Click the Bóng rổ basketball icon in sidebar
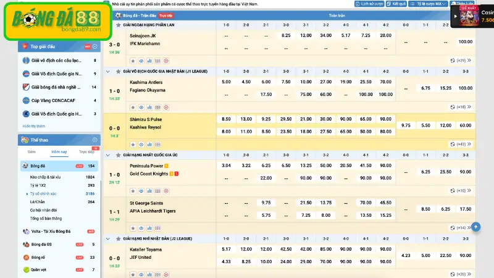The height and width of the screenshot is (278, 494). click(x=26, y=258)
